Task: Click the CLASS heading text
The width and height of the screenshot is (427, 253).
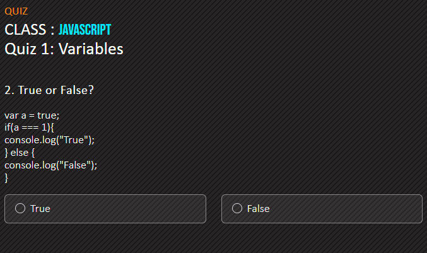Action: pyautogui.click(x=25, y=30)
